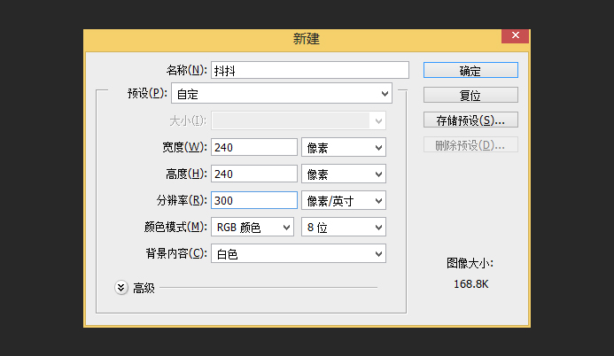Open the 预设 preset dropdown showing 自定
This screenshot has height=356, width=614.
pos(282,94)
